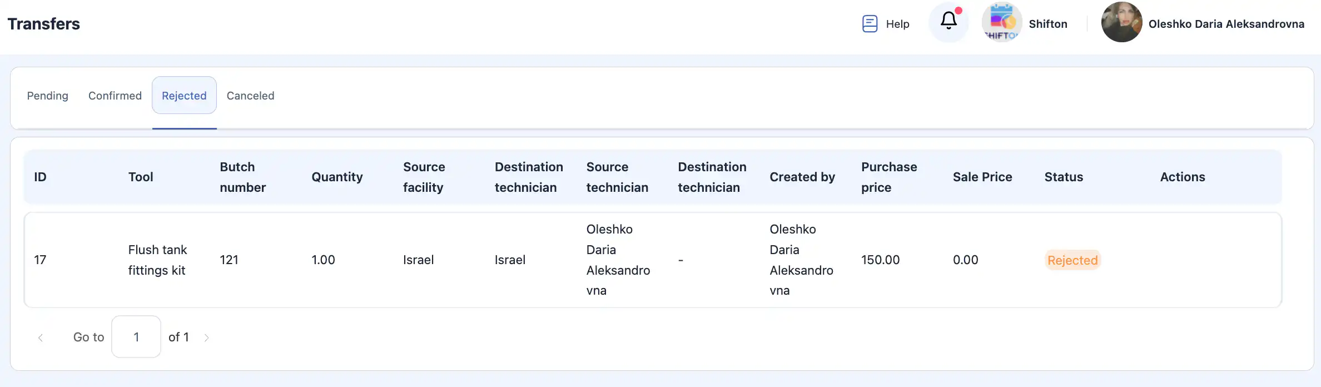
Task: Switch to the Confirmed tab
Action: pyautogui.click(x=115, y=96)
